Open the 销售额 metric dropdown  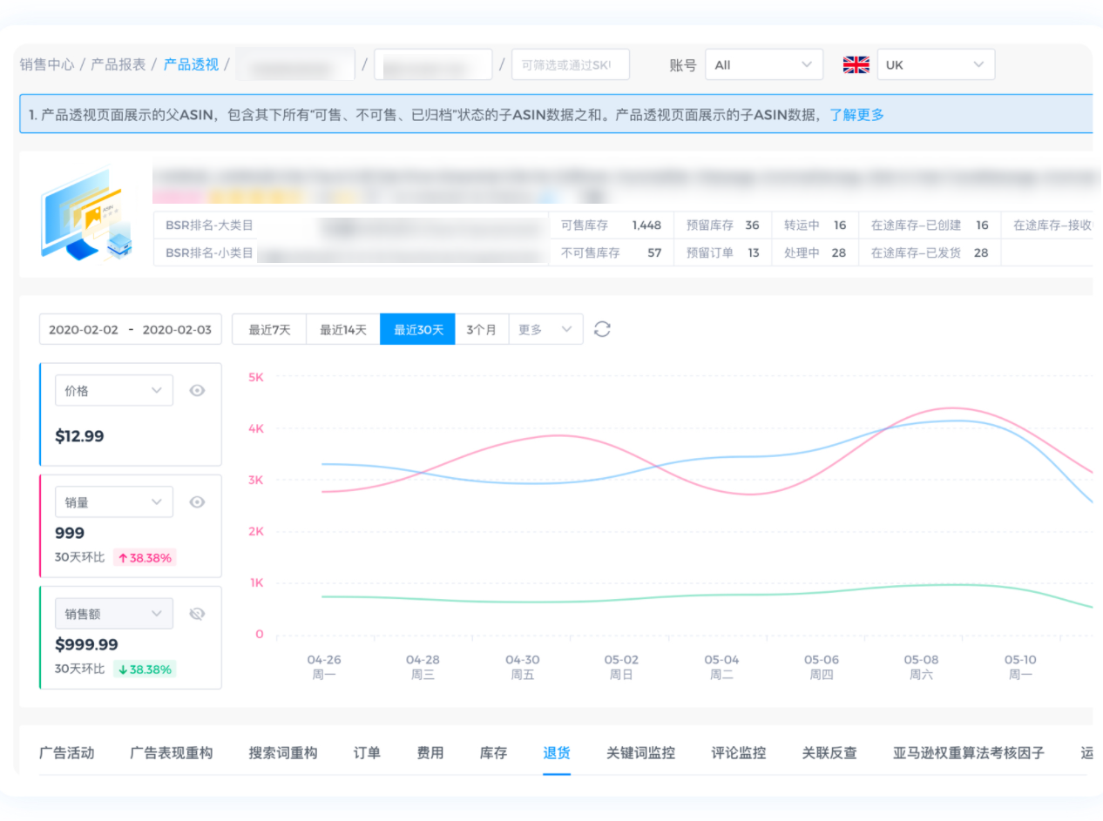click(x=114, y=614)
